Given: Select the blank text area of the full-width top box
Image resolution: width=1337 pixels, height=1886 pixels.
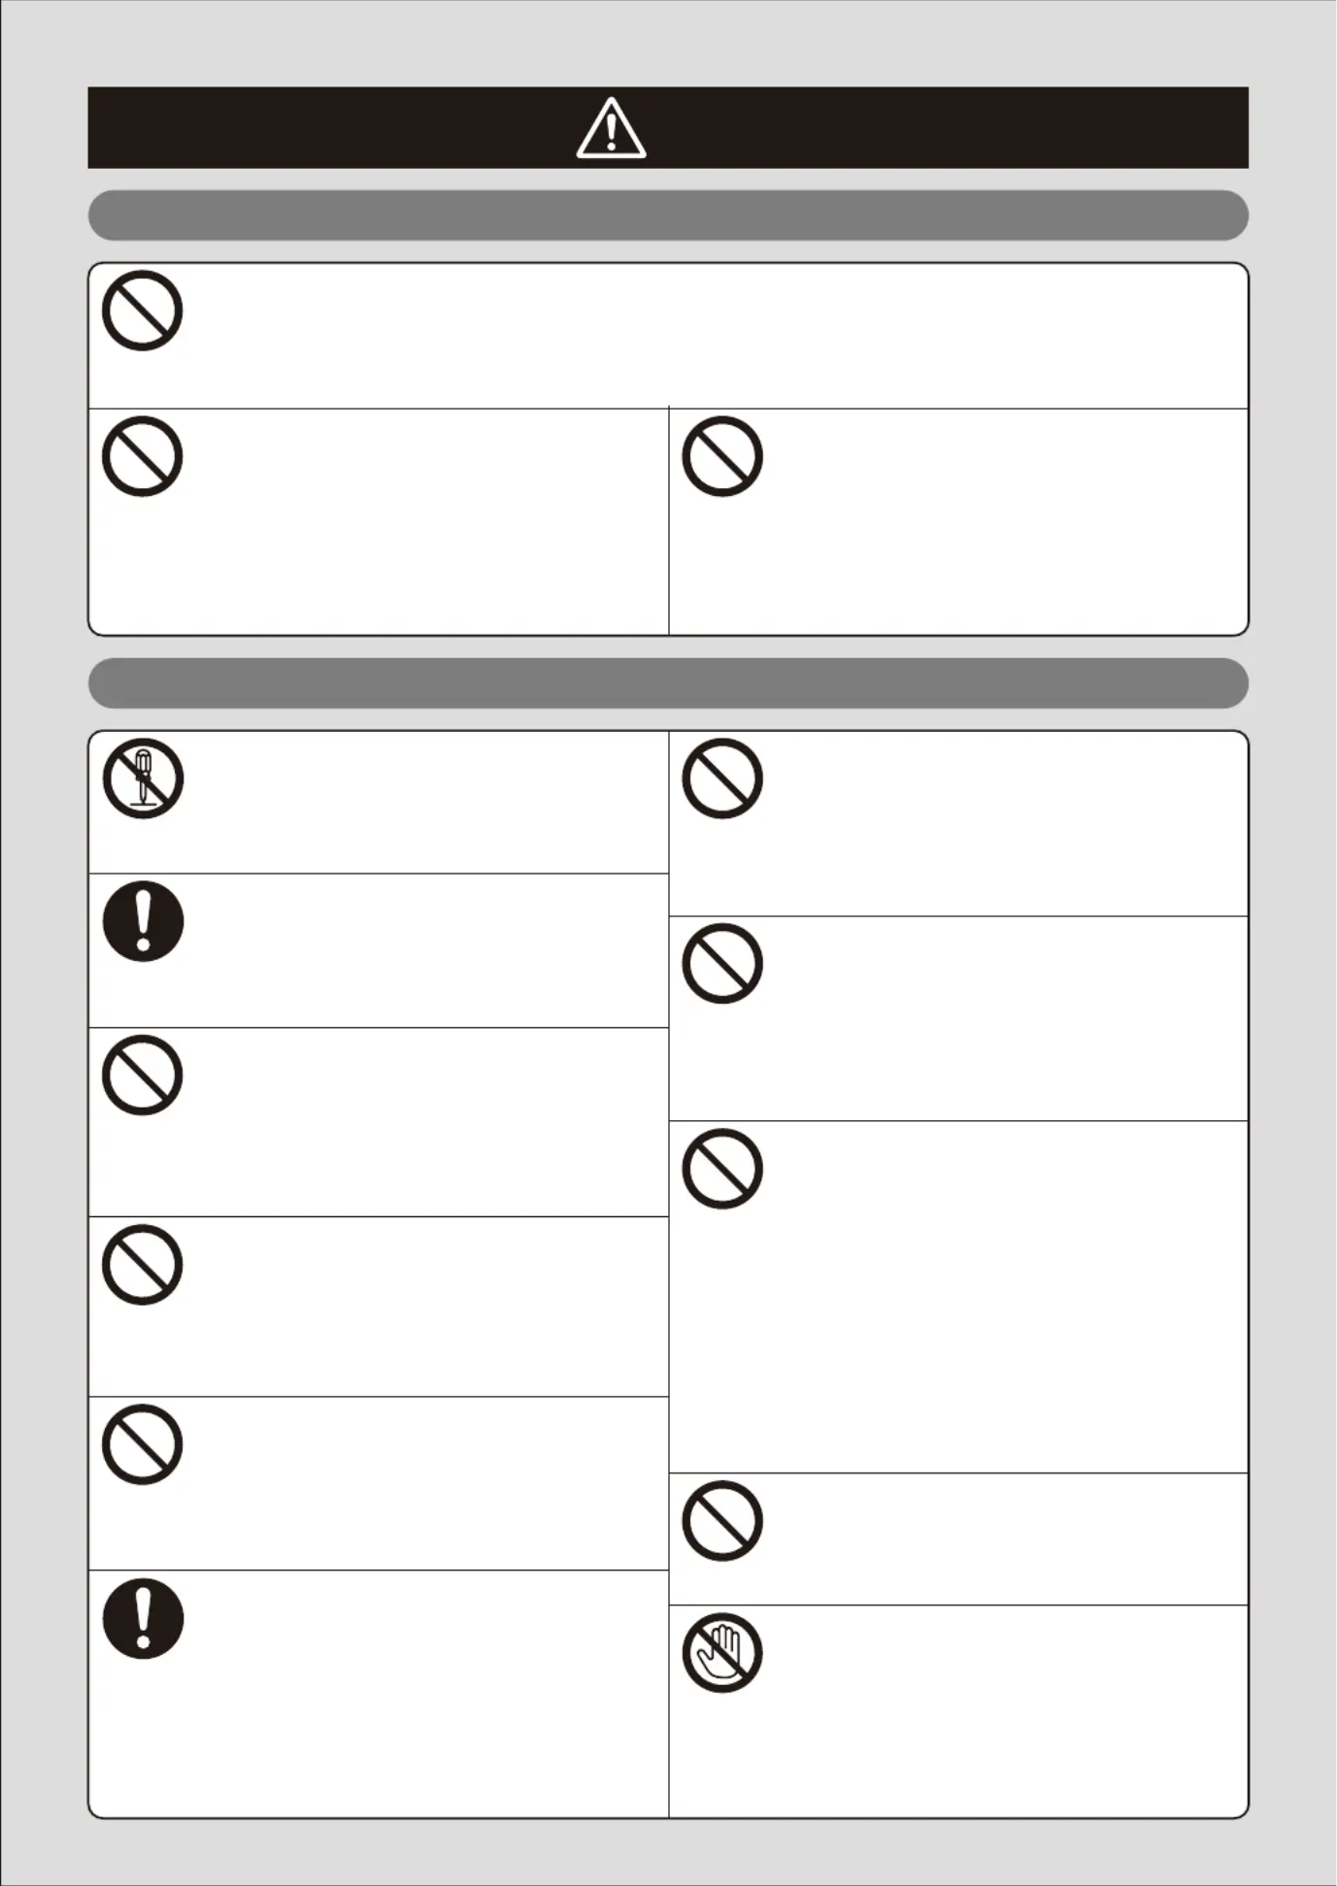Looking at the screenshot, I should coord(714,335).
